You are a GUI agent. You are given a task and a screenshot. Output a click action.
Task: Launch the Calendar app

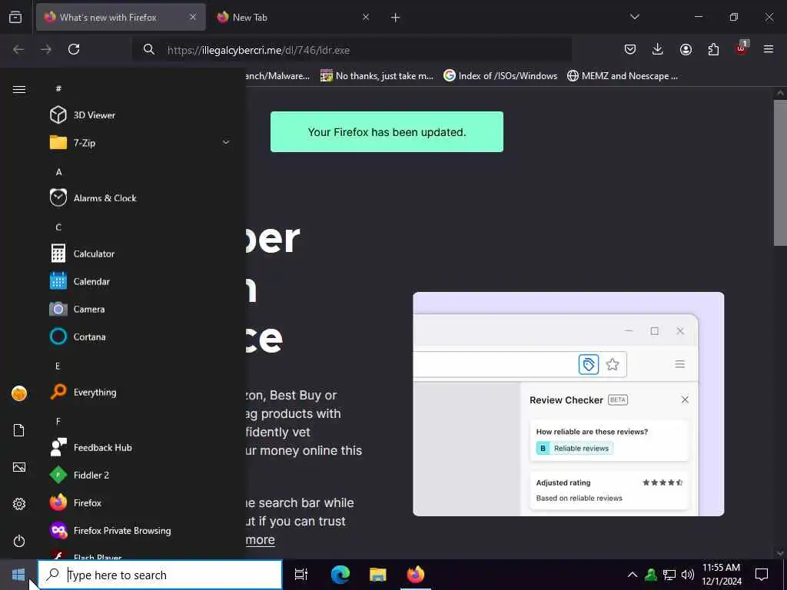click(141, 281)
